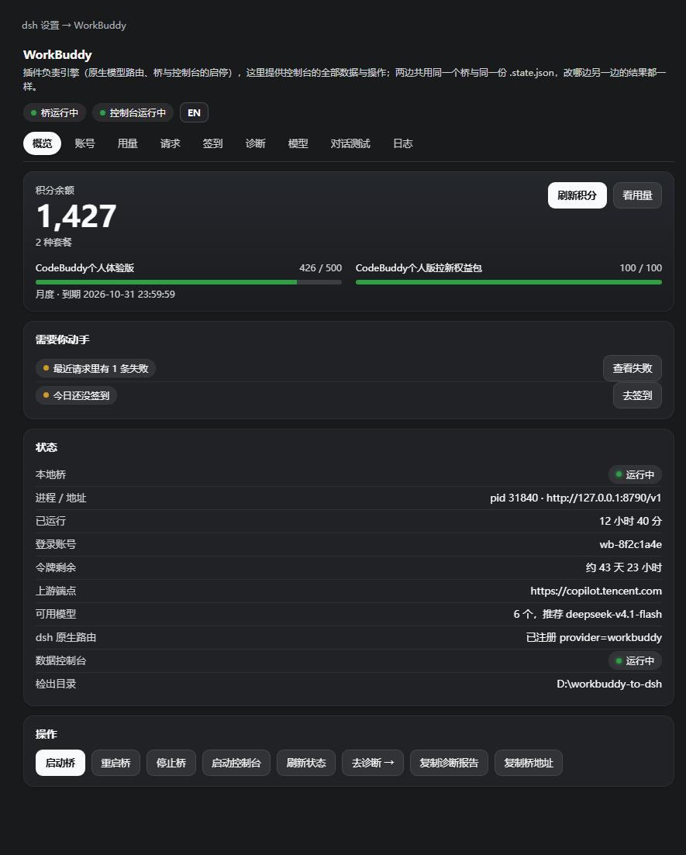
Task: Click the expiry date 2026-10-31 23:59:59
Action: point(129,295)
